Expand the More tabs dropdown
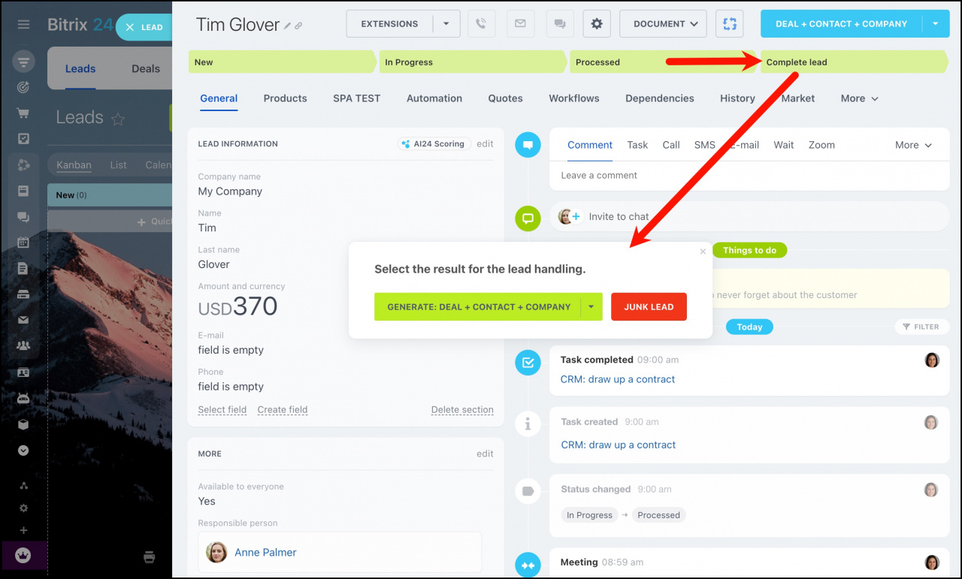This screenshot has height=579, width=962. point(860,98)
